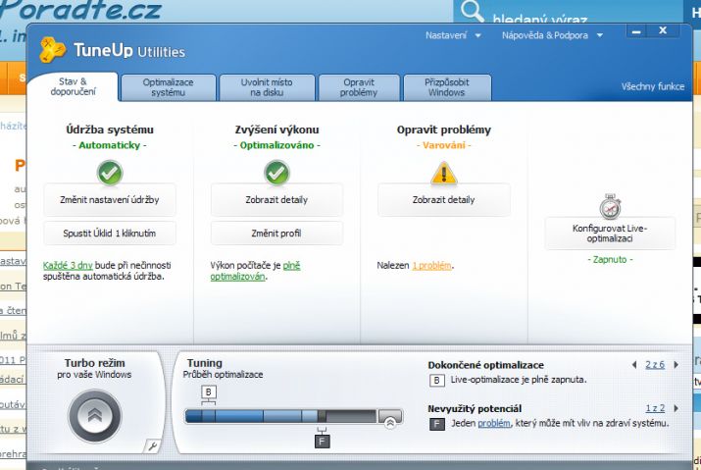The width and height of the screenshot is (701, 470).
Task: Click search magnifier icon in browser page
Action: (x=472, y=10)
